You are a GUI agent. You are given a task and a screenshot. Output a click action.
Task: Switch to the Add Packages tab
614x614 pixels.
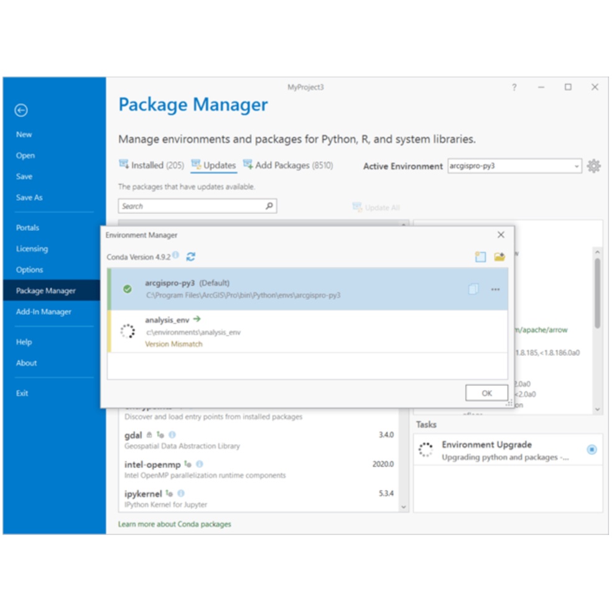click(288, 165)
